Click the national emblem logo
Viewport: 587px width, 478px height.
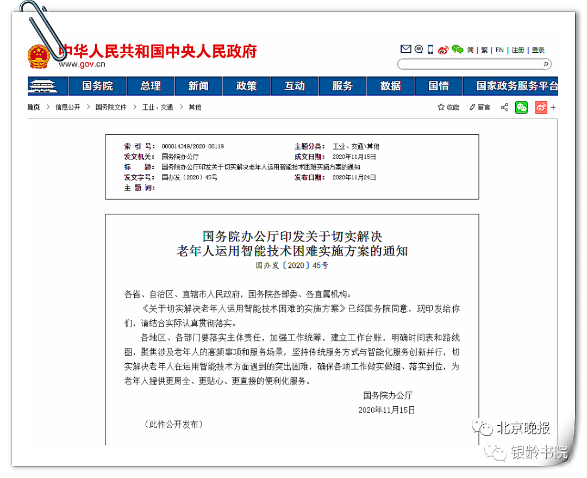39,57
